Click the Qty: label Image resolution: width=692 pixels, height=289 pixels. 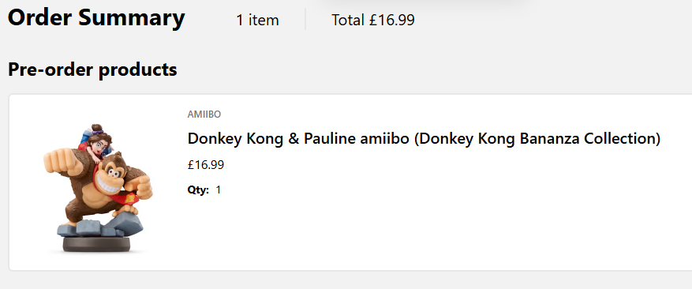[198, 190]
